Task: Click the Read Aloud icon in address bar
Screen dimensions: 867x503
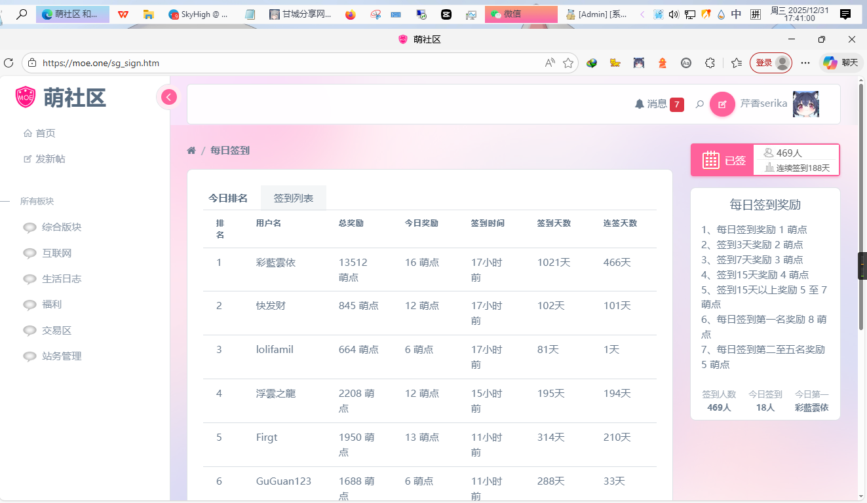Action: pos(550,63)
